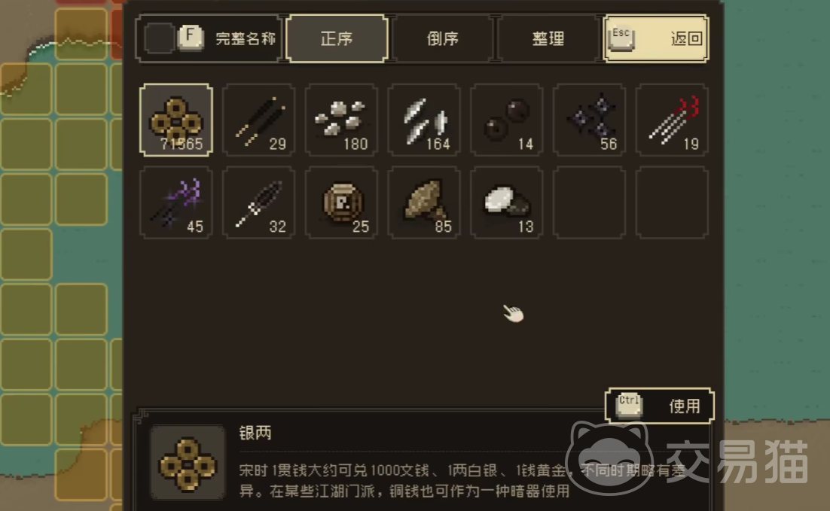Switch to 正序 ascending sort tab
Screen dimensions: 830x511
(337, 38)
